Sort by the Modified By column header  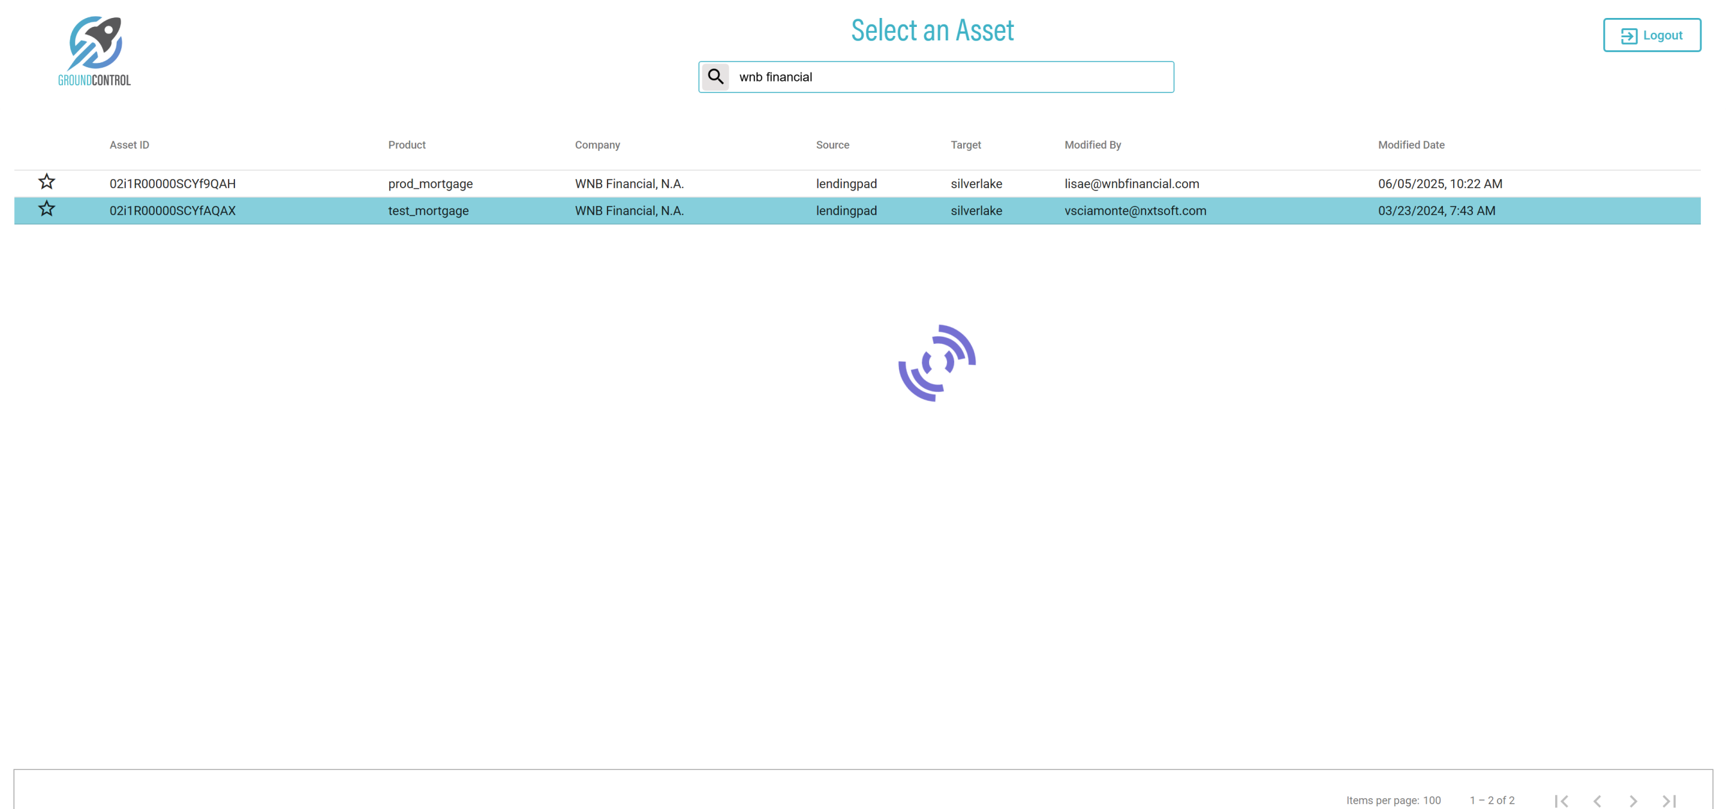click(x=1092, y=144)
